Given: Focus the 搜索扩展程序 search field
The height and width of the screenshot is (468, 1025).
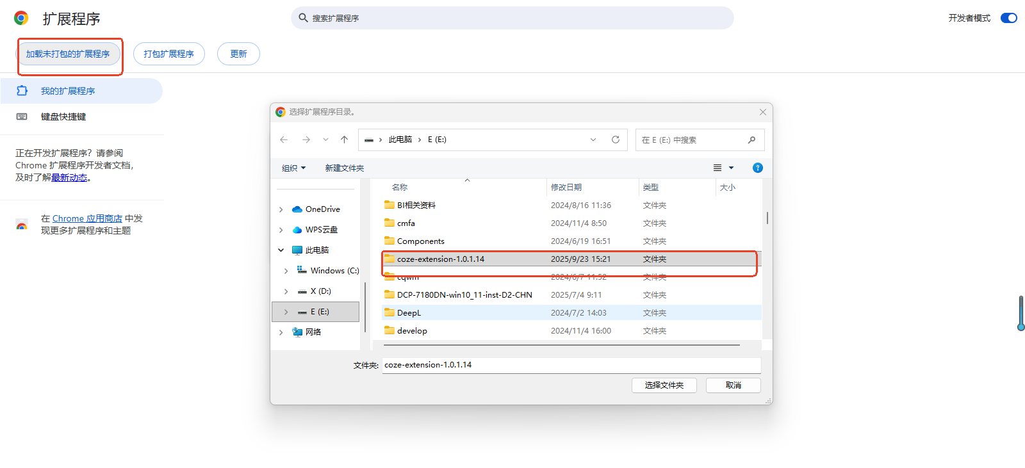Looking at the screenshot, I should pos(512,18).
